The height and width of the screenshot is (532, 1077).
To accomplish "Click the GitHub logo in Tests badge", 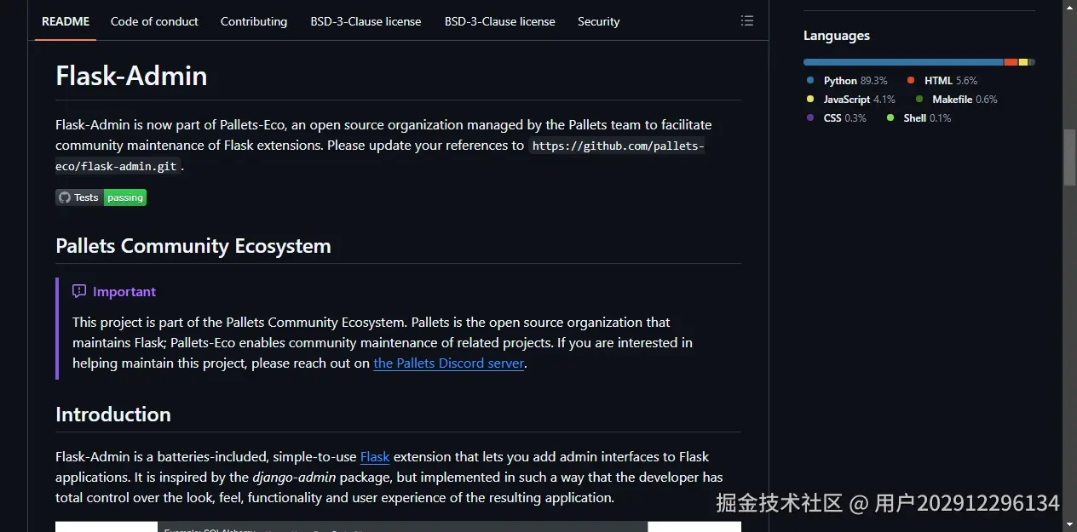I will click(65, 197).
